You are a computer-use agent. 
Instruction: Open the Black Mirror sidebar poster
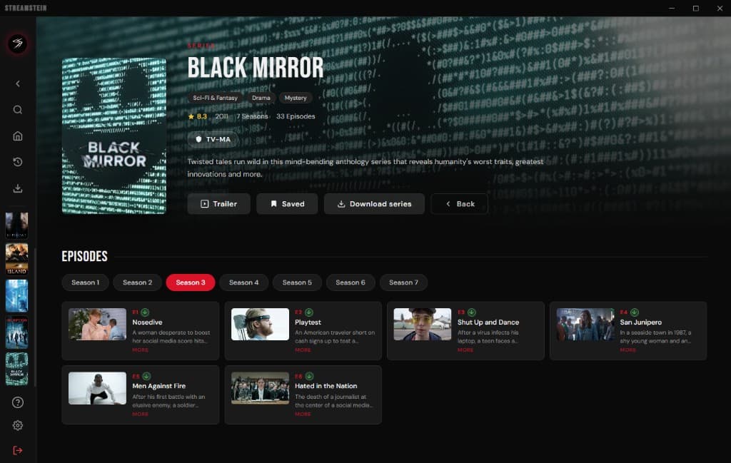17,369
